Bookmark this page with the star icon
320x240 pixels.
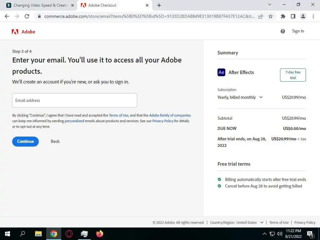(x=271, y=16)
